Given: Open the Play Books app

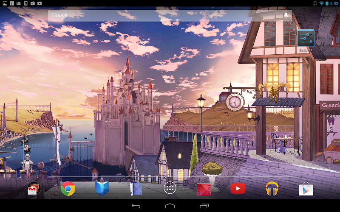Looking at the screenshot, I should [102, 189].
